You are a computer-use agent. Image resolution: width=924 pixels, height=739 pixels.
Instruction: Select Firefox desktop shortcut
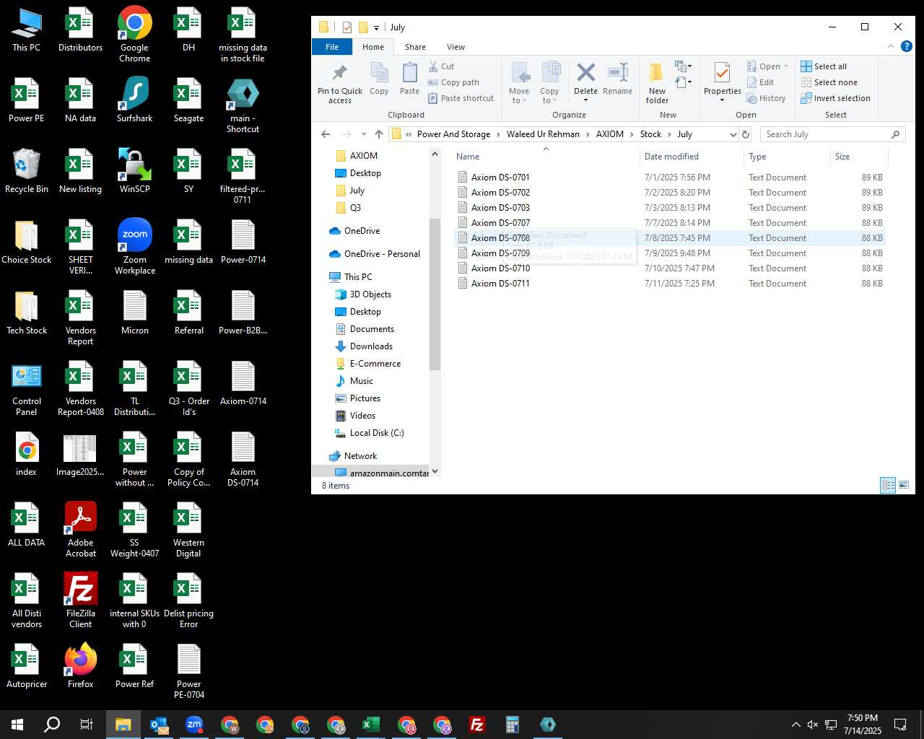pyautogui.click(x=81, y=666)
